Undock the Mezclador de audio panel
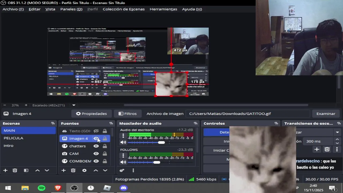Screen dimensions: 343x193 [196, 123]
